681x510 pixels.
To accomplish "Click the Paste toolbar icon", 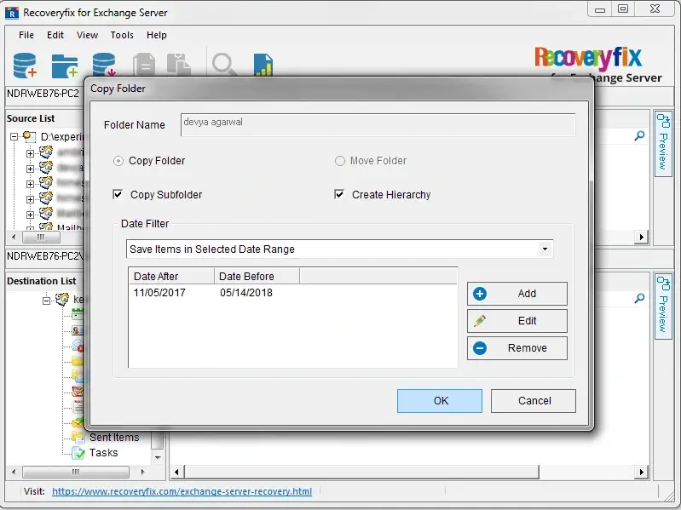I will point(178,64).
